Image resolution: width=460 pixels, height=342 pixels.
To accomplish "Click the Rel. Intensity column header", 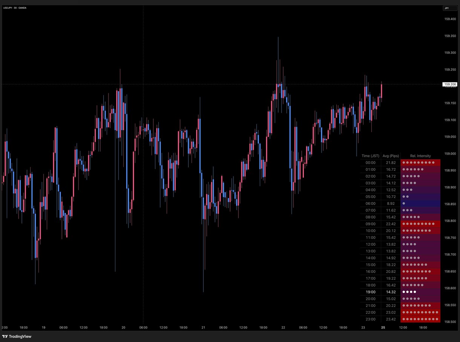I will pos(420,156).
